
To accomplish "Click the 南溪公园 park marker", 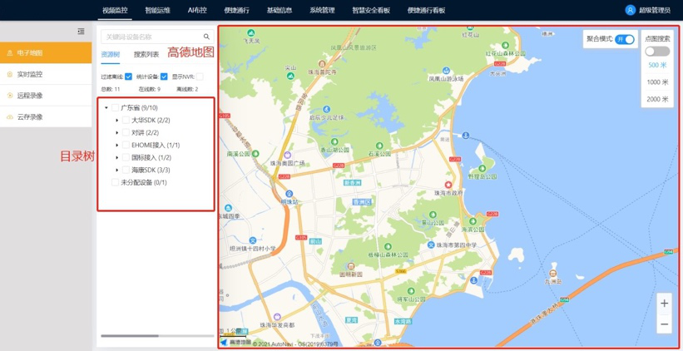I will click(x=255, y=153).
